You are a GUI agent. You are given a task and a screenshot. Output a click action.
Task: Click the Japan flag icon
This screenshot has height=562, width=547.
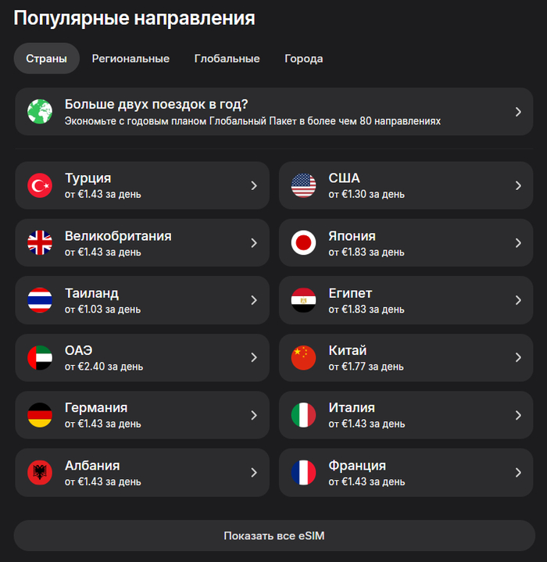point(303,243)
